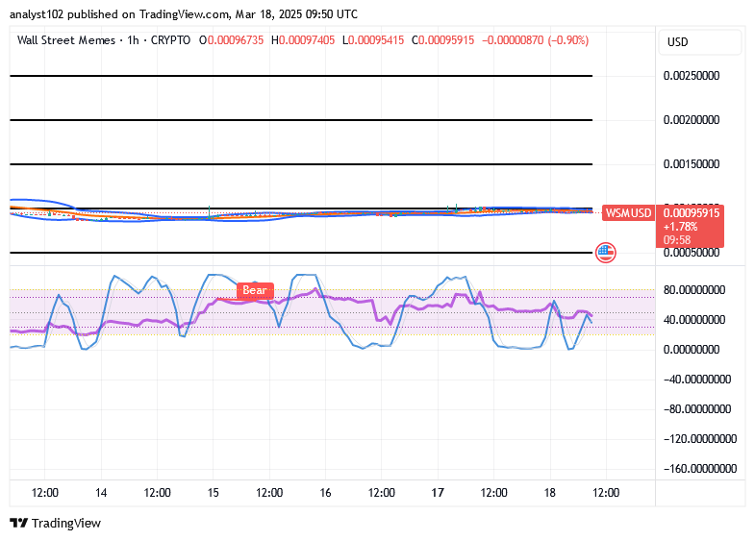This screenshot has width=755, height=540.
Task: Click the US flag economic event icon
Action: pyautogui.click(x=605, y=253)
